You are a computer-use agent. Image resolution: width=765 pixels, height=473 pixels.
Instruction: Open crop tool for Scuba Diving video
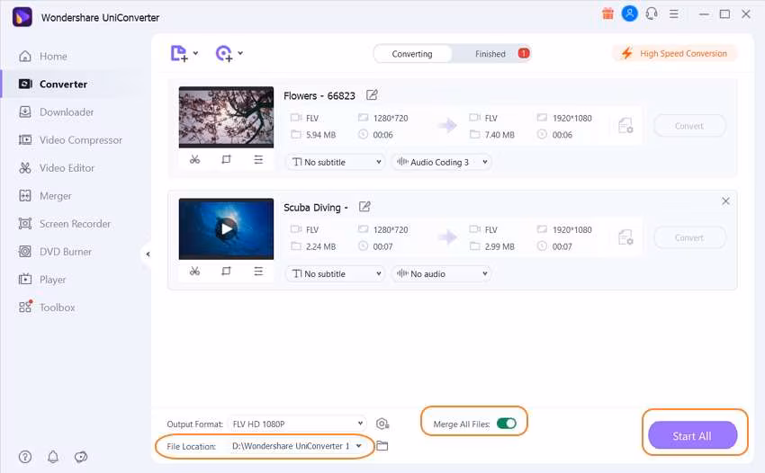[226, 272]
